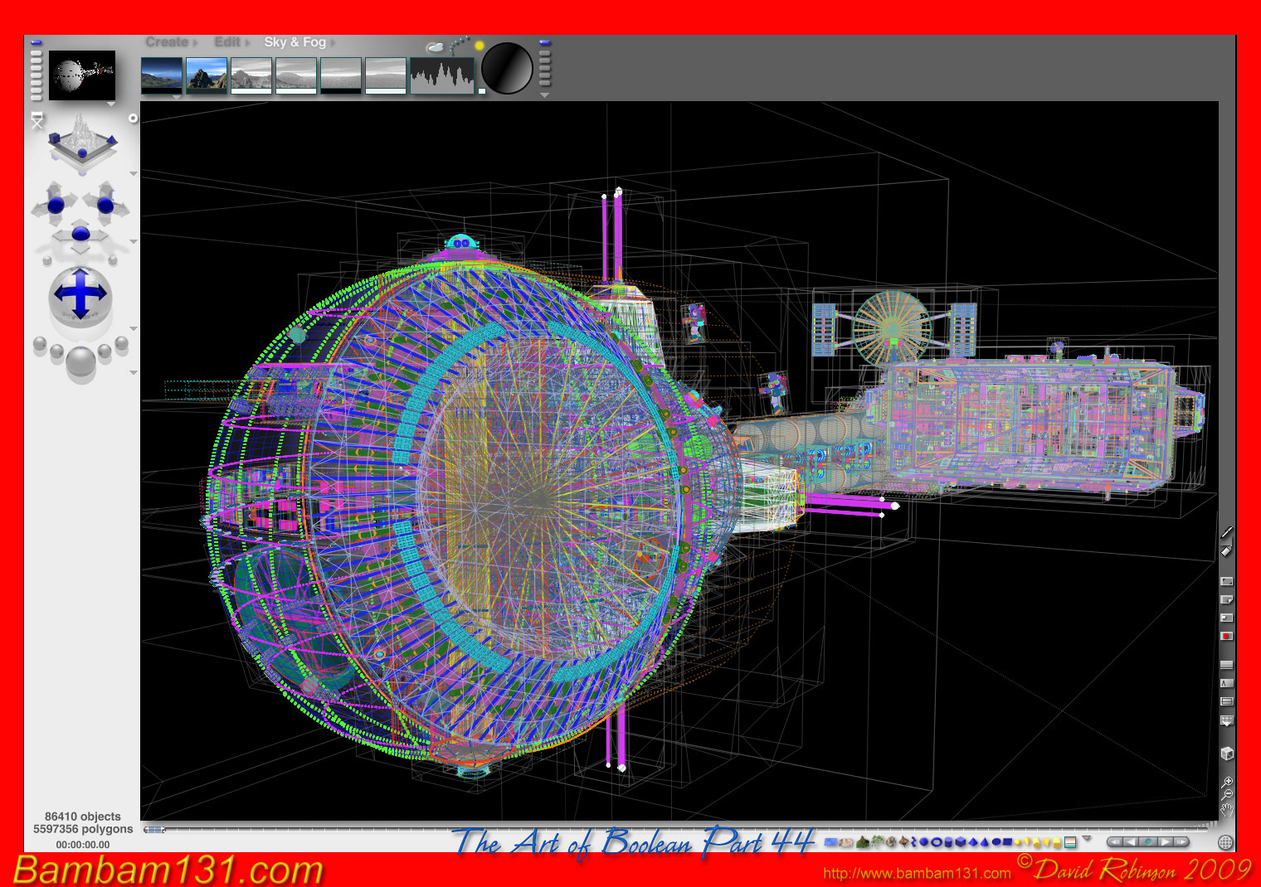Select the water plane selection icon

click(830, 841)
